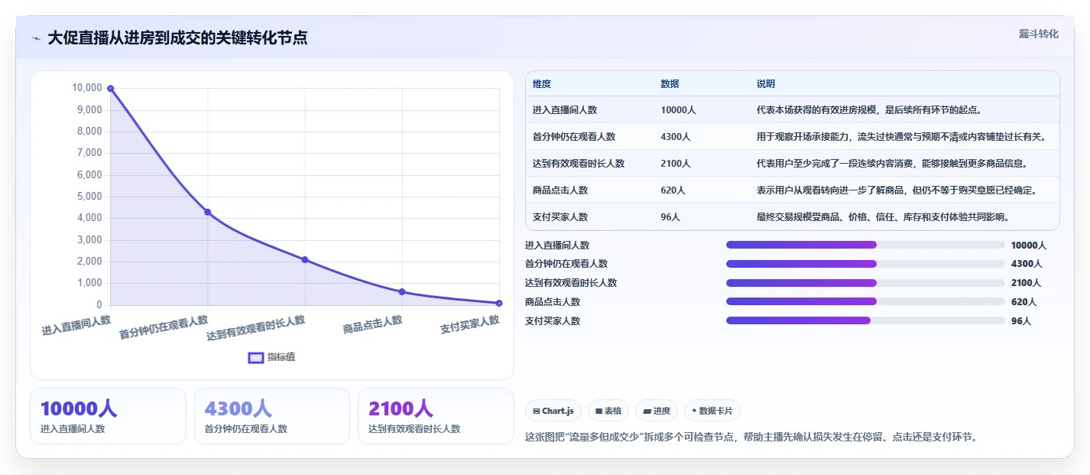This screenshot has height=475, width=1090.
Task: Click the chart point for 首分钟仍在观看人数
Action: 207,212
